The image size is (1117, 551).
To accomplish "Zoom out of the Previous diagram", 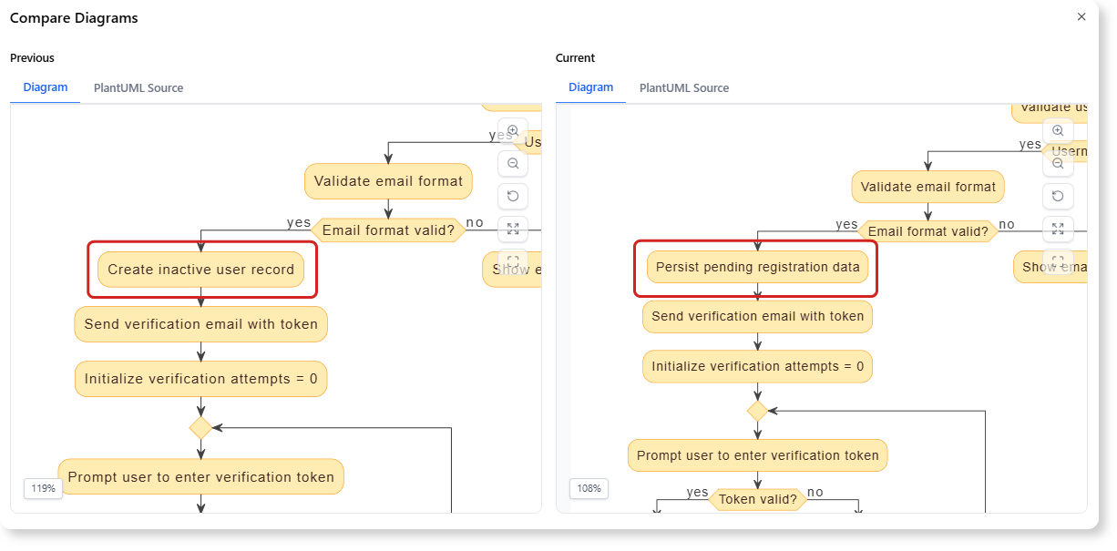I will 513,163.
